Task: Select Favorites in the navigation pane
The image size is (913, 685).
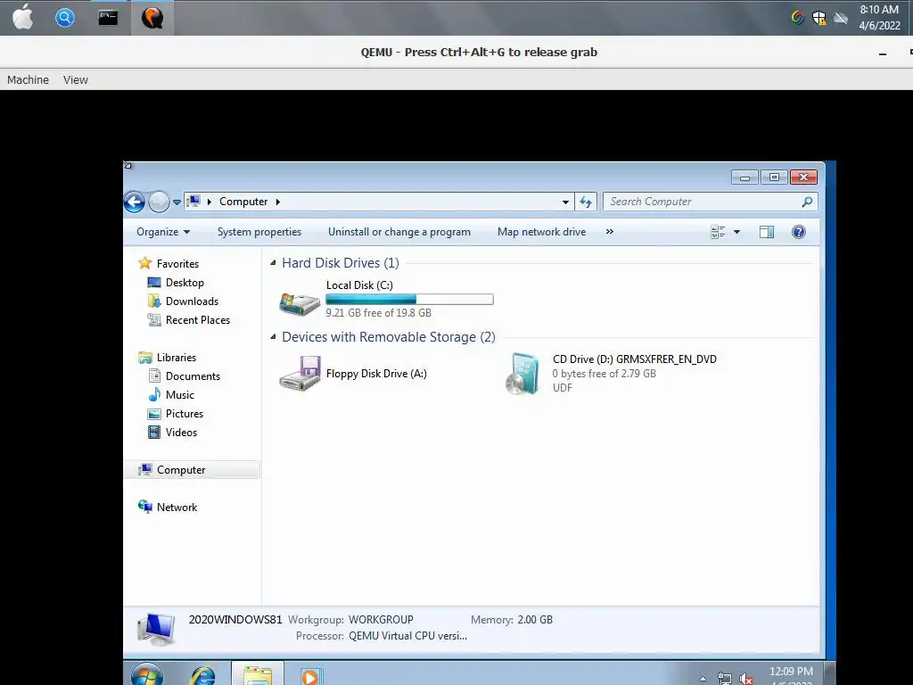Action: point(177,264)
